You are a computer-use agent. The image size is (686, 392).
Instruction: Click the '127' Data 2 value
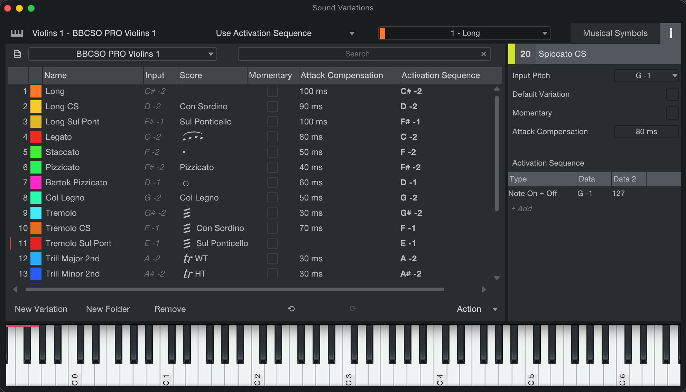(618, 194)
